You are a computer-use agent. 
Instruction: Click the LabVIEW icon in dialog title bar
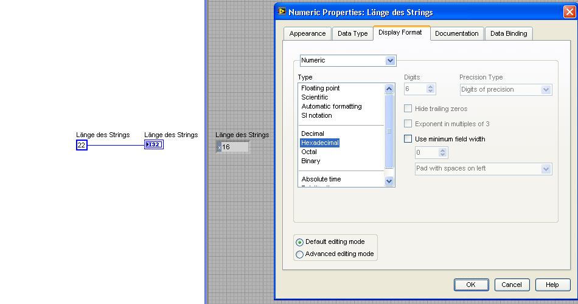point(282,12)
